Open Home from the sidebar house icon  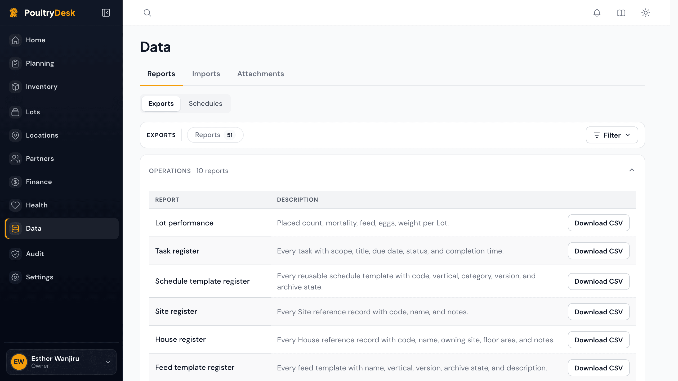point(15,40)
